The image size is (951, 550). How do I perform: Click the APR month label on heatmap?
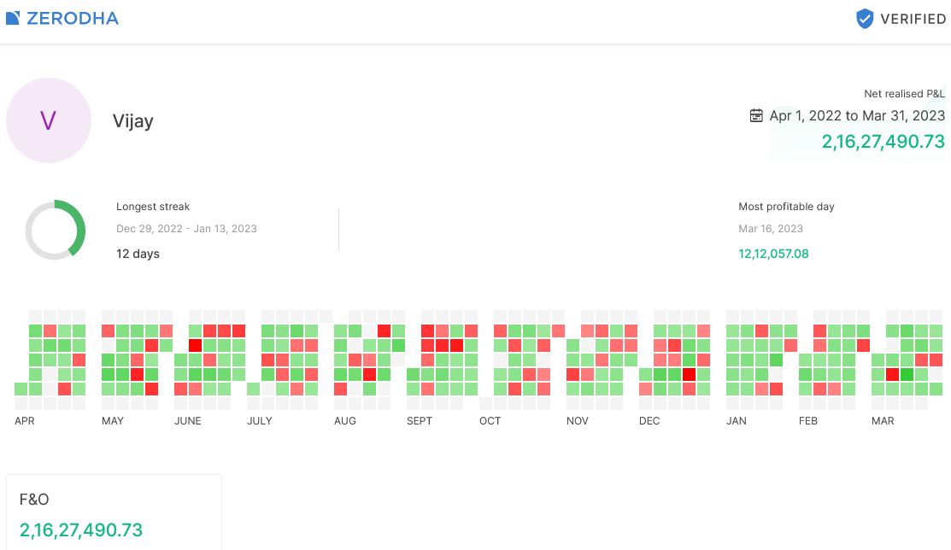point(25,421)
